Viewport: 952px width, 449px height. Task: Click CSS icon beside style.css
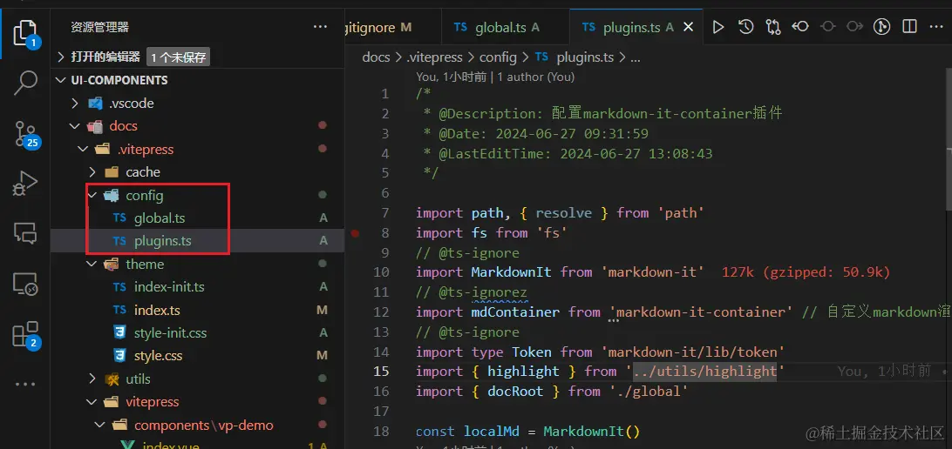click(119, 356)
